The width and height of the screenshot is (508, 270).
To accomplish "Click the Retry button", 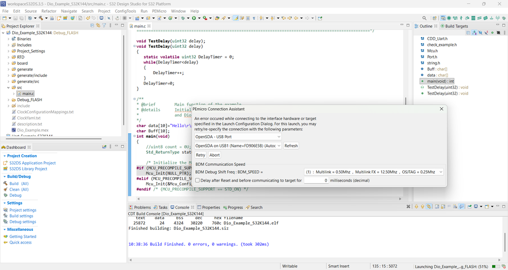I will coord(200,155).
